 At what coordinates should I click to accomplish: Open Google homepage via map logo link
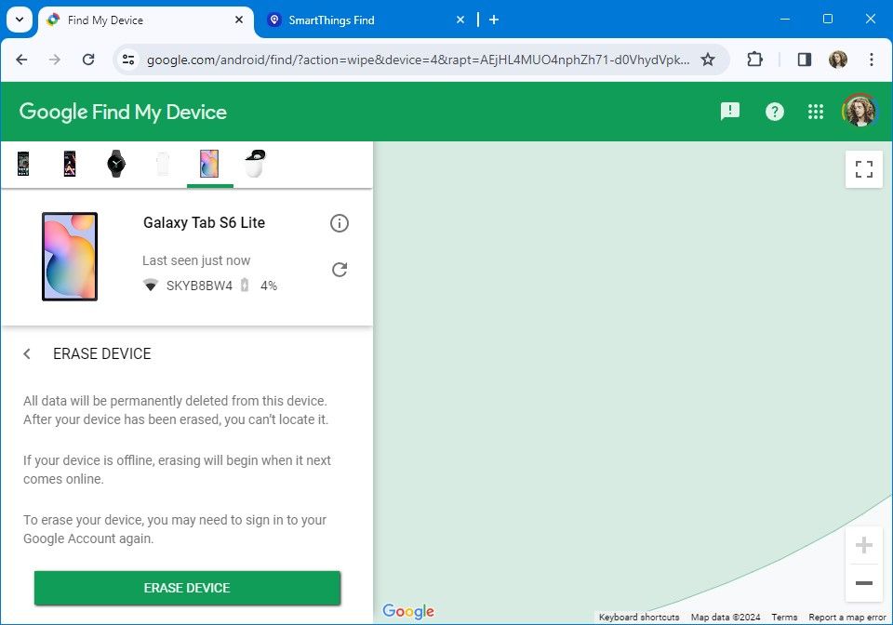click(x=408, y=611)
